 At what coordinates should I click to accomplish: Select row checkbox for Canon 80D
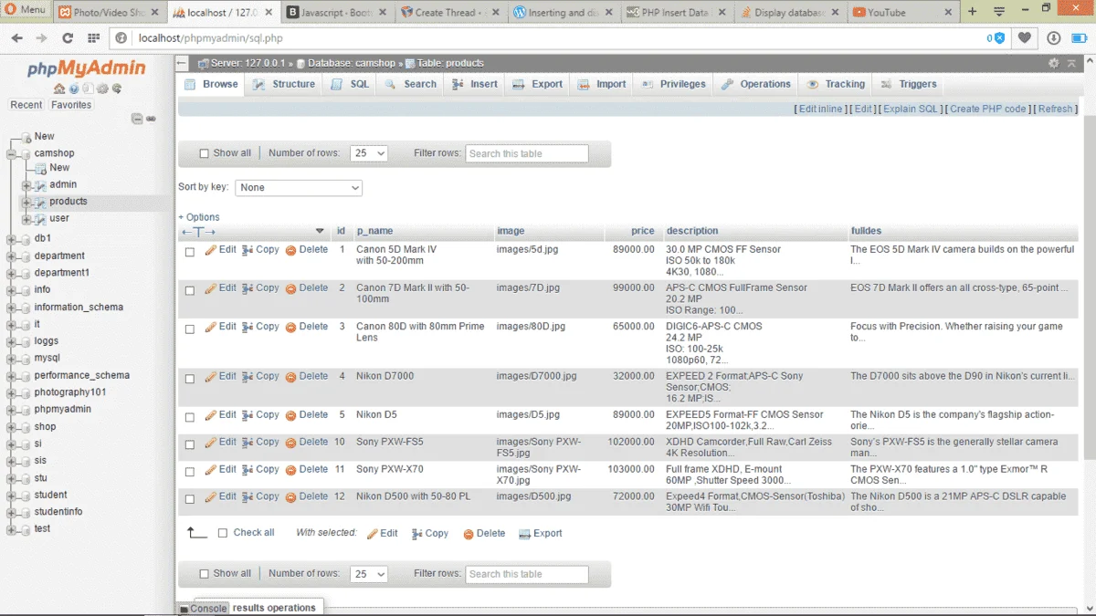tap(190, 329)
